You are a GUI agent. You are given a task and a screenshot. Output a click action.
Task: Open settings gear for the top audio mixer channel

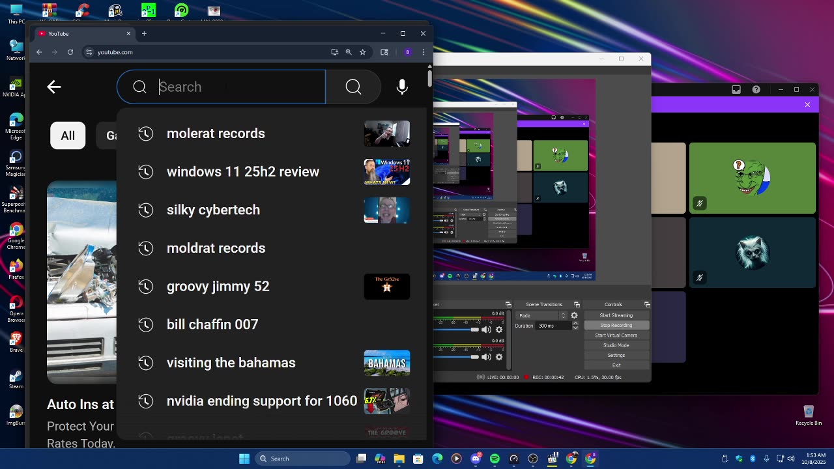[x=499, y=330]
